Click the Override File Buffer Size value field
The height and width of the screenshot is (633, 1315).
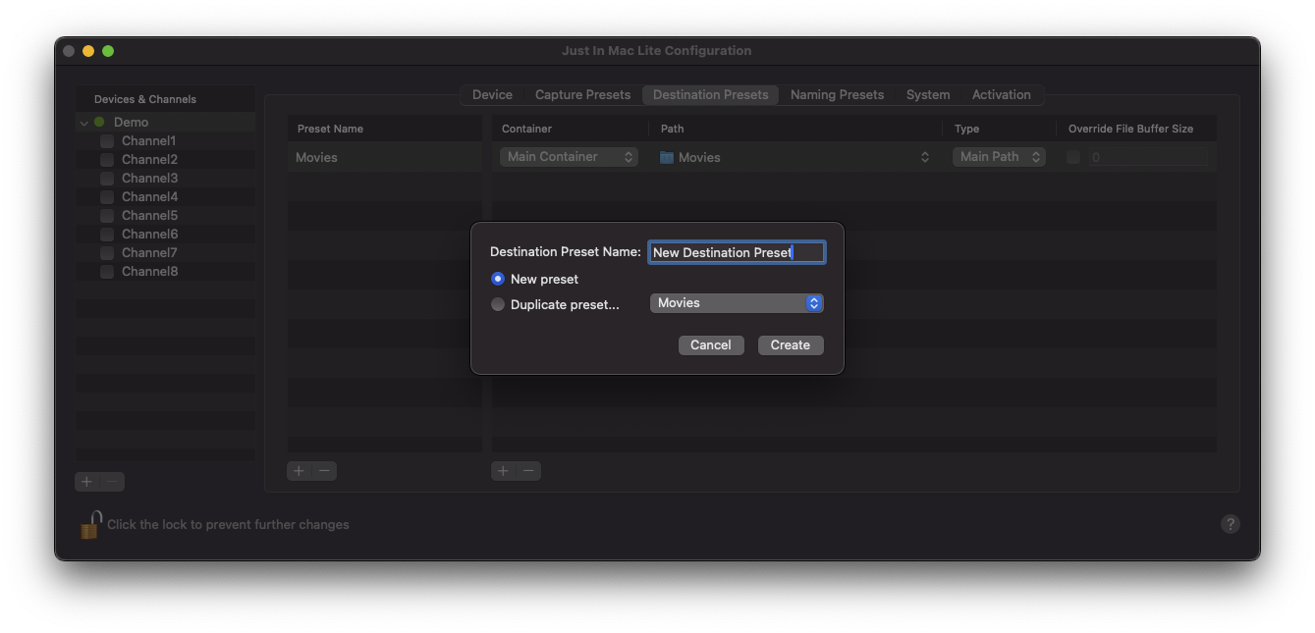1147,157
